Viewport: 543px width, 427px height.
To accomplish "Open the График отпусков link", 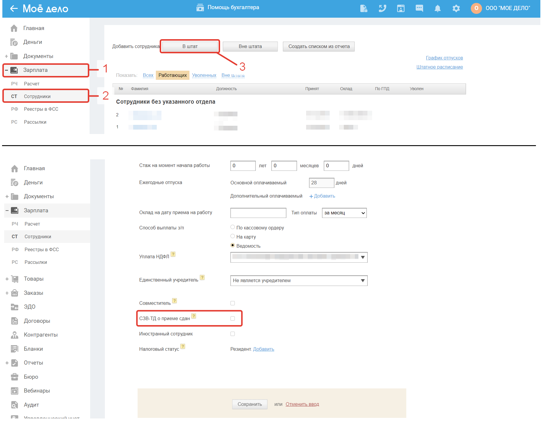I will click(444, 58).
